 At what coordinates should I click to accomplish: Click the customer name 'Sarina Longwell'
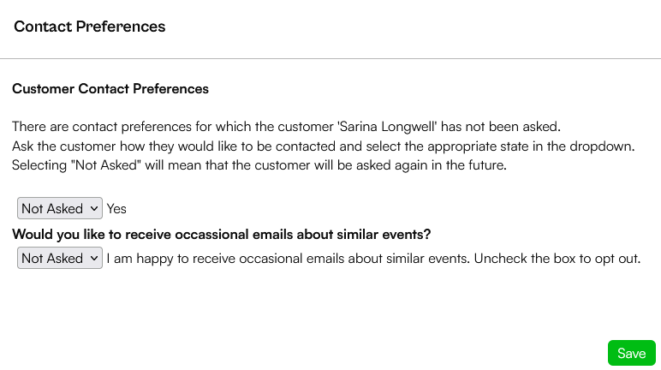[x=387, y=127]
